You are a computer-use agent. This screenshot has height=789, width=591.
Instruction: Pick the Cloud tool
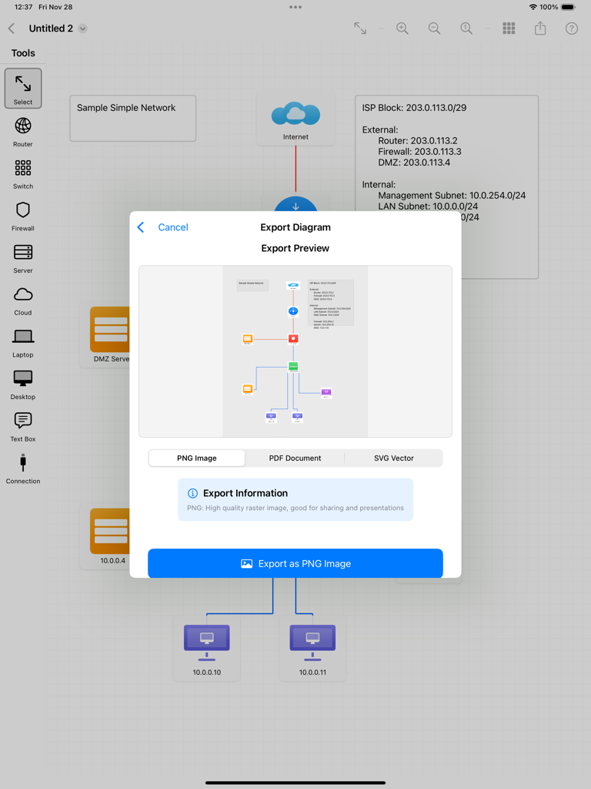pos(23,301)
